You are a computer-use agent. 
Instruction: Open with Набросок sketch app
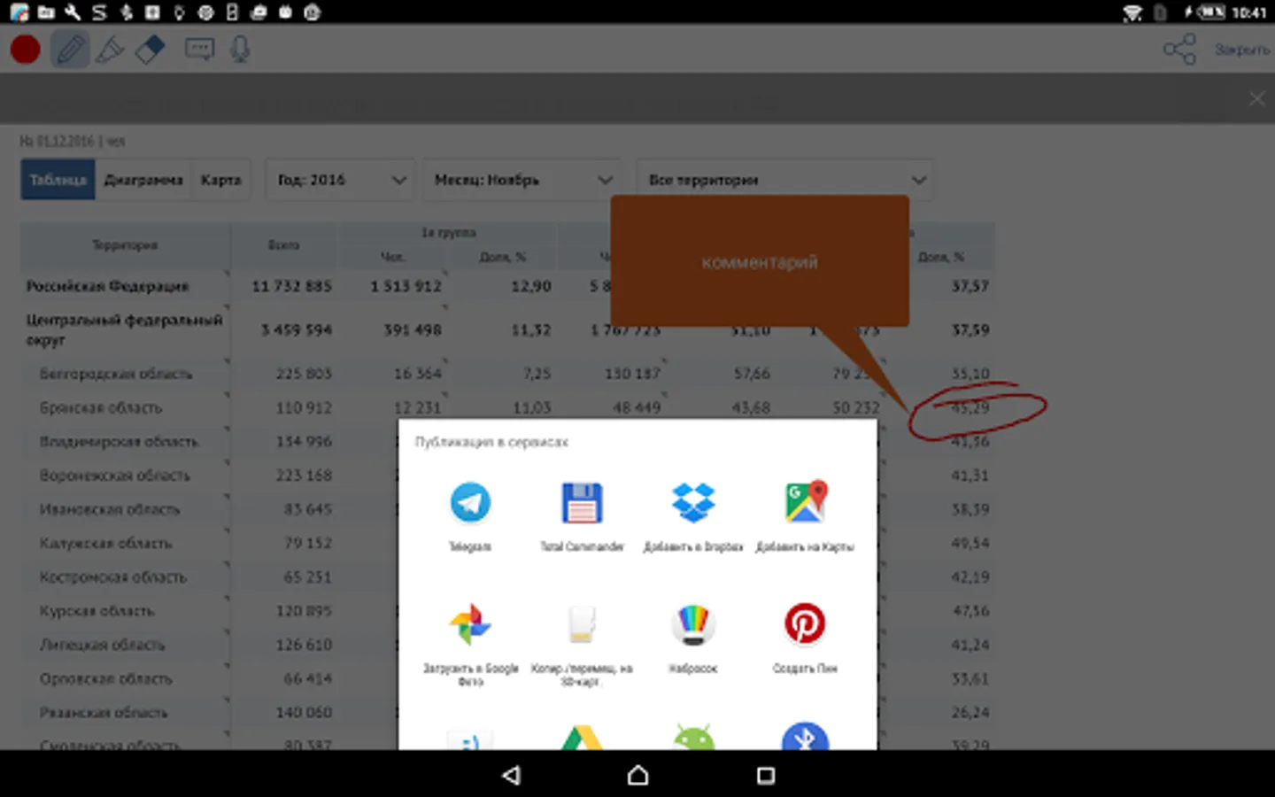click(693, 638)
